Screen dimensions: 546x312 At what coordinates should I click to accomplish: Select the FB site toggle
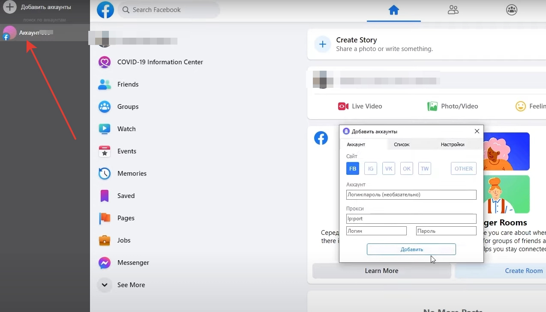[x=353, y=168]
